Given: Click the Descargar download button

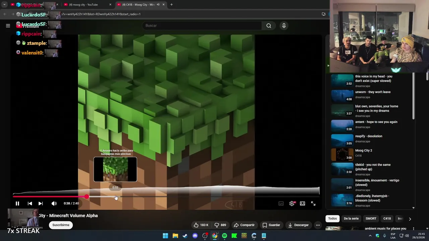Looking at the screenshot, I should pyautogui.click(x=298, y=225).
